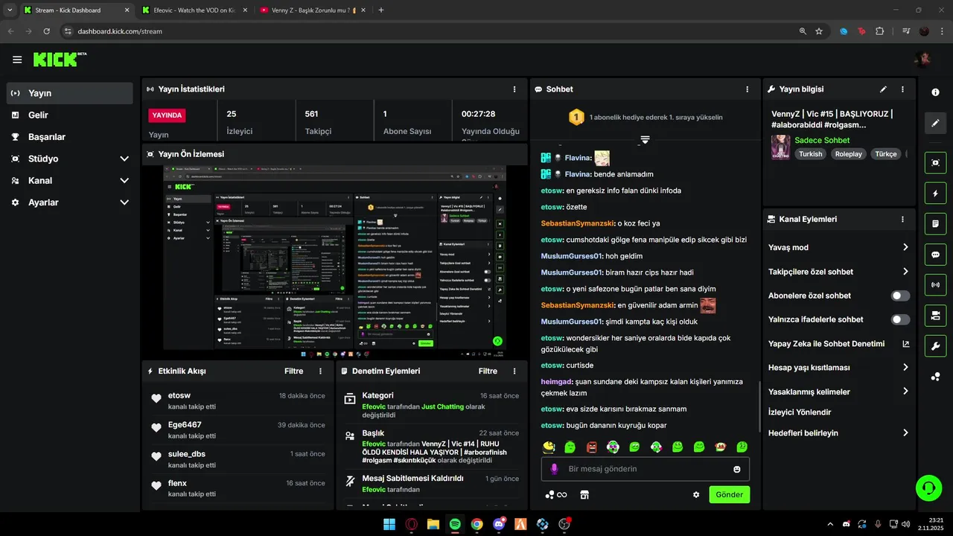Screen dimensions: 953x536
Task: Toggle the channel actions widget in the right sidebar
Action: point(935,316)
